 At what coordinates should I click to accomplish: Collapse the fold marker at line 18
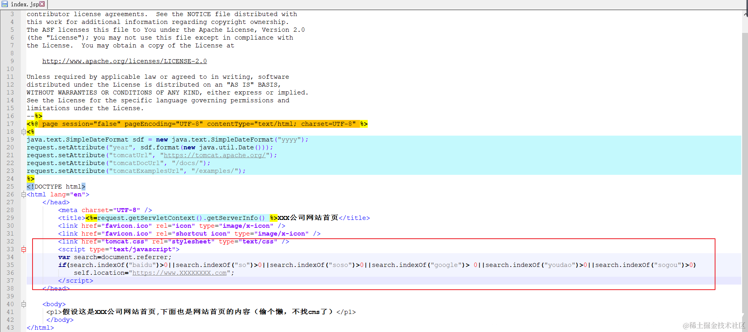pyautogui.click(x=24, y=132)
